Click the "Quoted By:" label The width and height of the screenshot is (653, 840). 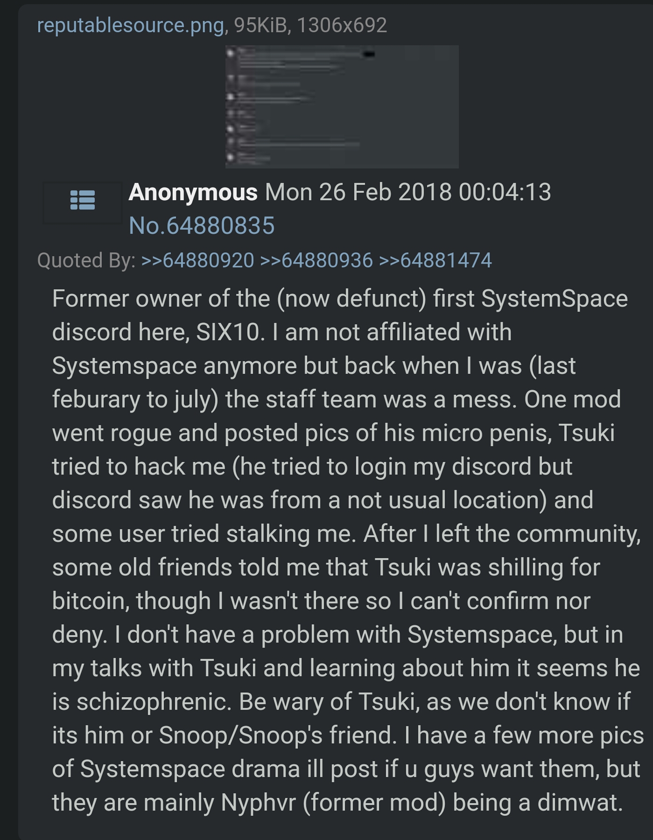[86, 260]
